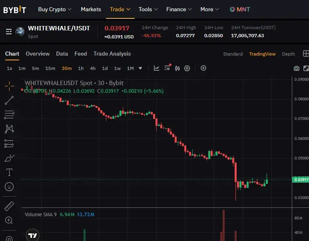Set timeframe to 15m
Image resolution: width=309 pixels, height=241 pixels.
pos(50,68)
